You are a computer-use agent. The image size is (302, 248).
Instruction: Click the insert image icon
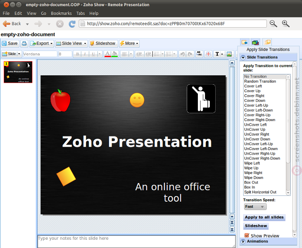tap(229, 54)
